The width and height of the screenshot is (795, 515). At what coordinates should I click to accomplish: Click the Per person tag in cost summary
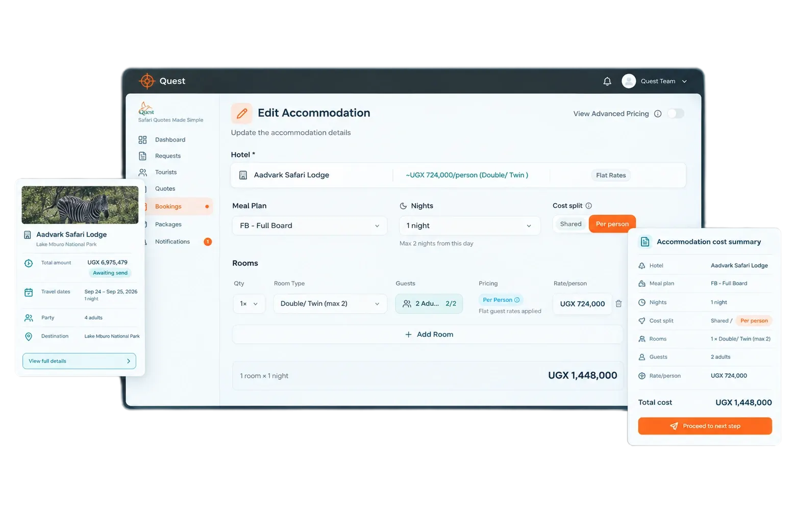coord(754,321)
